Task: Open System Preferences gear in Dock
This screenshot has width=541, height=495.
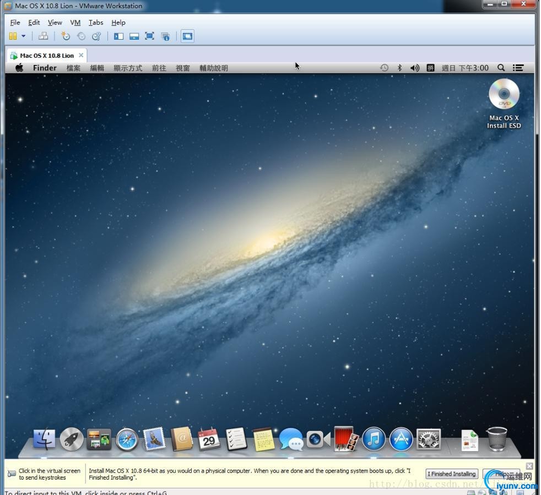Action: coord(429,439)
